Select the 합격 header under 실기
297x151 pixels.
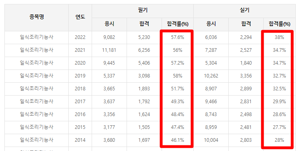[246, 24]
